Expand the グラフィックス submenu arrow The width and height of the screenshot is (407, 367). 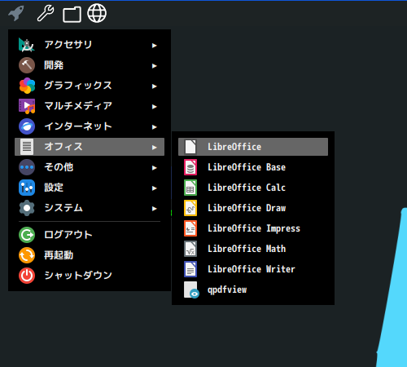155,86
